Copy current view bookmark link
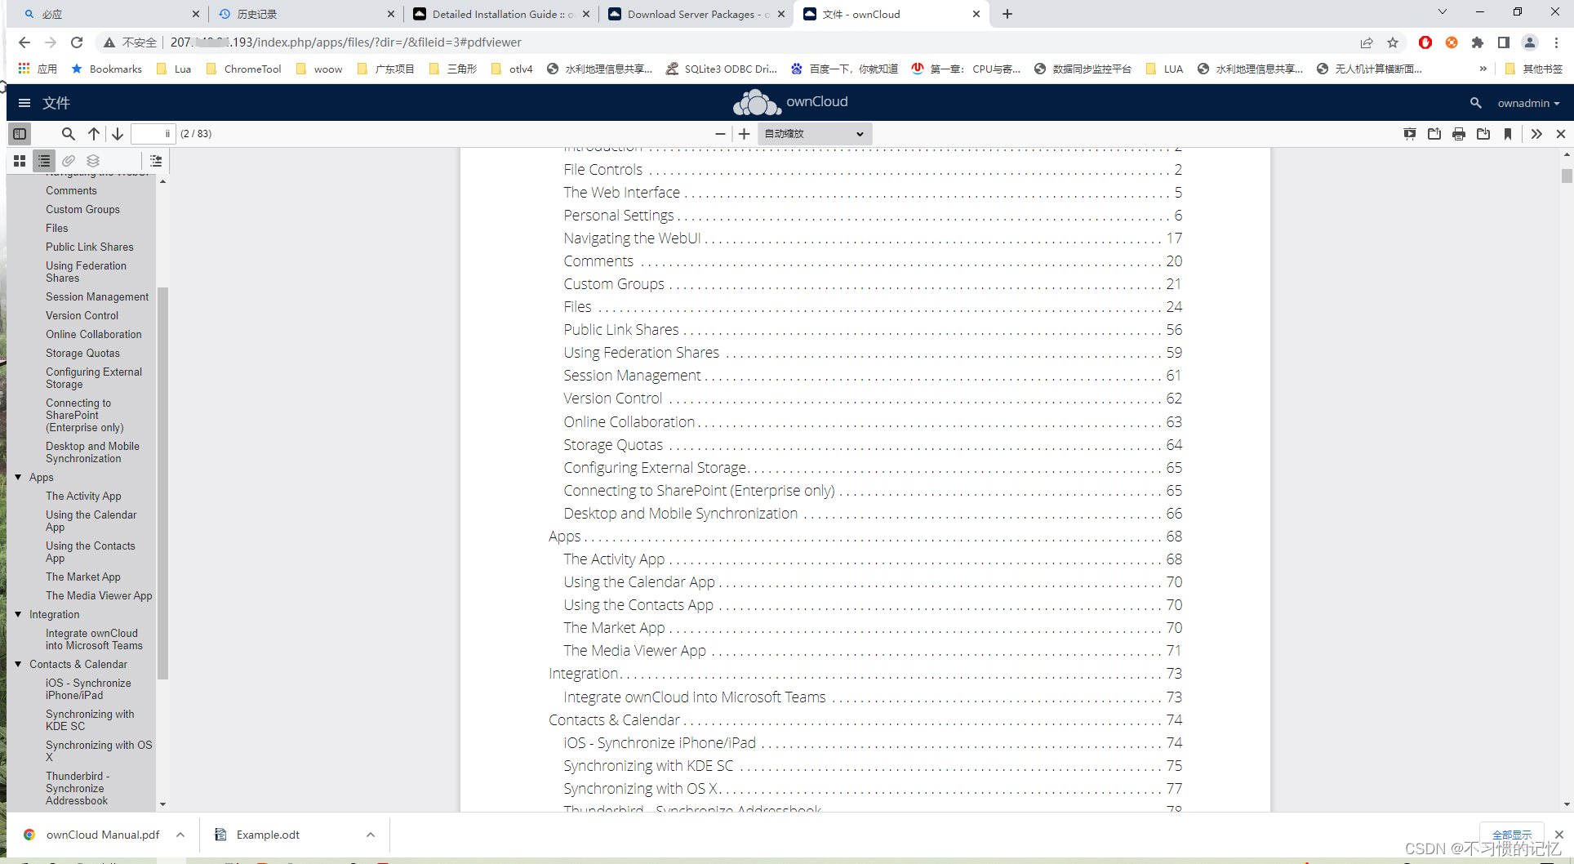1574x864 pixels. click(1508, 134)
